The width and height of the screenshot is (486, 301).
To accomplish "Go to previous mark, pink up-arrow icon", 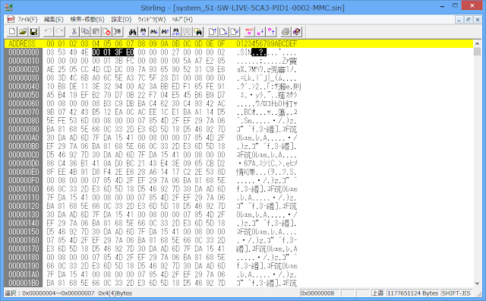I will click(271, 32).
